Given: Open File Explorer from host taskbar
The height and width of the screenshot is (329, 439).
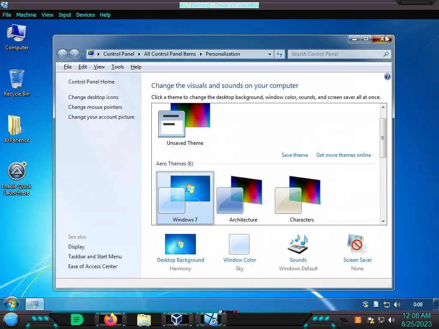Looking at the screenshot, I should (x=144, y=320).
